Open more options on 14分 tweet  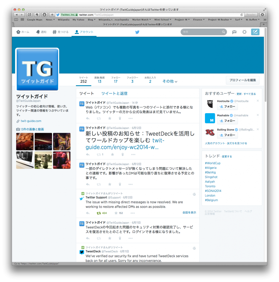(x=131, y=118)
